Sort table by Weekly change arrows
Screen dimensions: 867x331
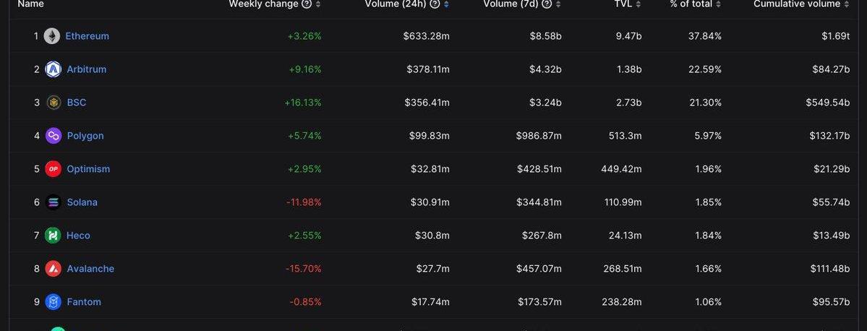[x=318, y=4]
